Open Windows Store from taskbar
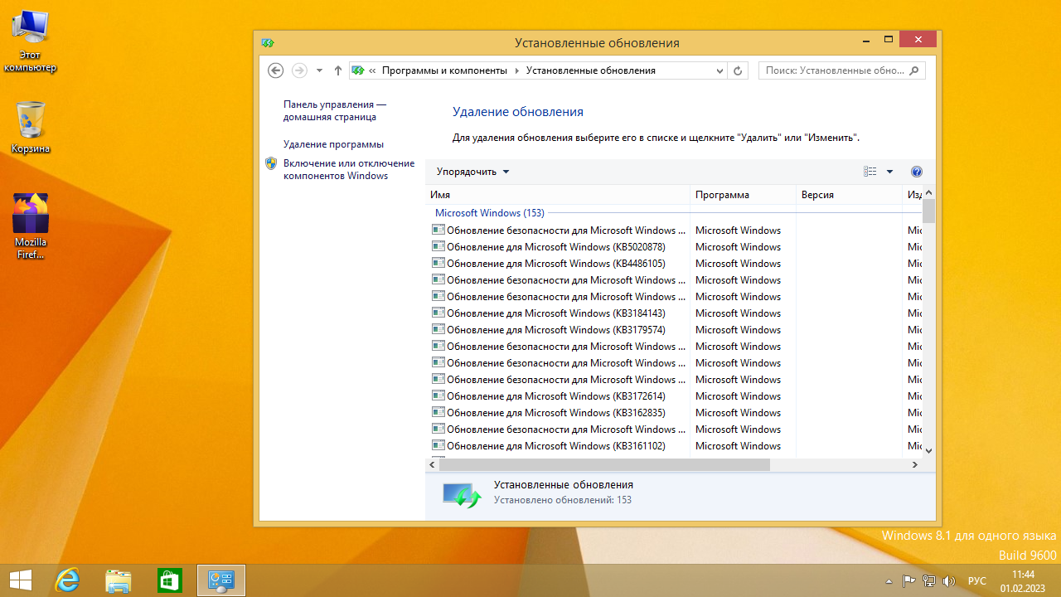 point(170,580)
